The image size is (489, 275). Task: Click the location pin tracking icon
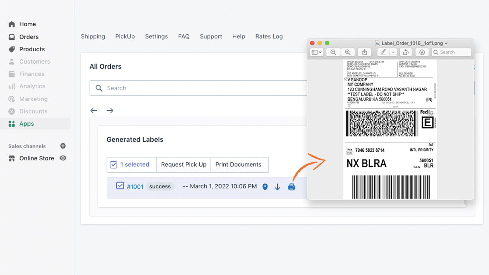pos(265,187)
